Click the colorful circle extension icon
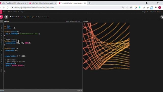The image size is (163, 92). click(x=136, y=7)
